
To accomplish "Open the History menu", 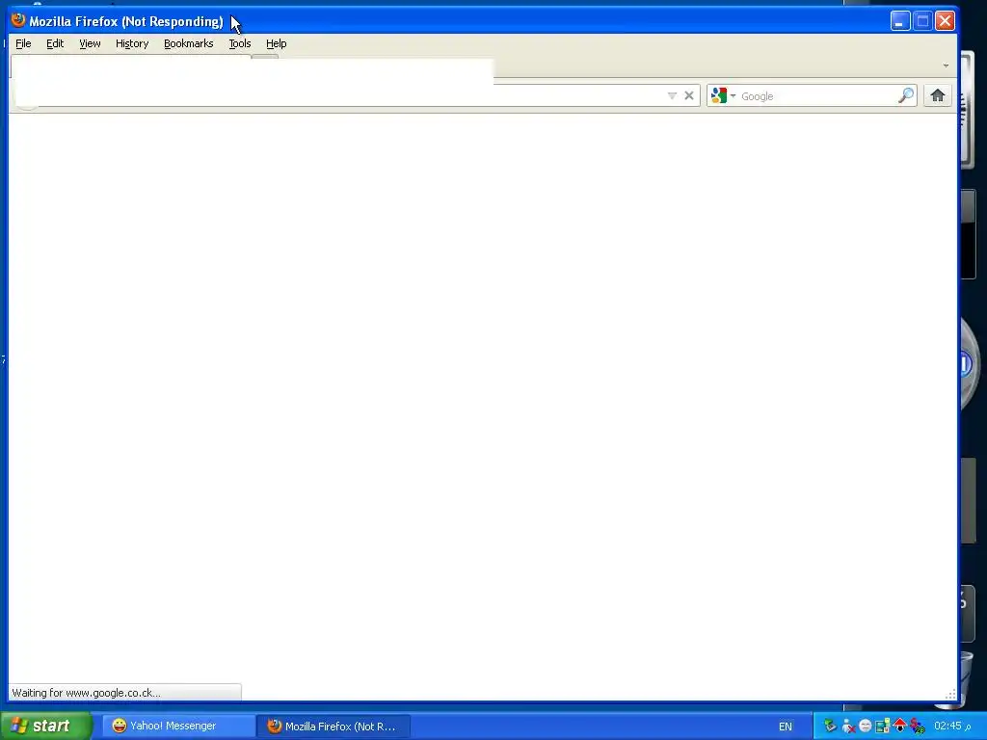I will (131, 43).
